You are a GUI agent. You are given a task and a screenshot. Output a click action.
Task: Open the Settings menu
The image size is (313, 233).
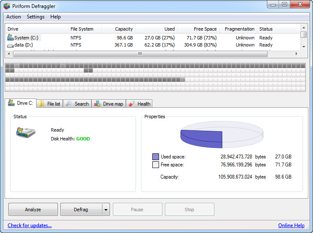point(36,17)
